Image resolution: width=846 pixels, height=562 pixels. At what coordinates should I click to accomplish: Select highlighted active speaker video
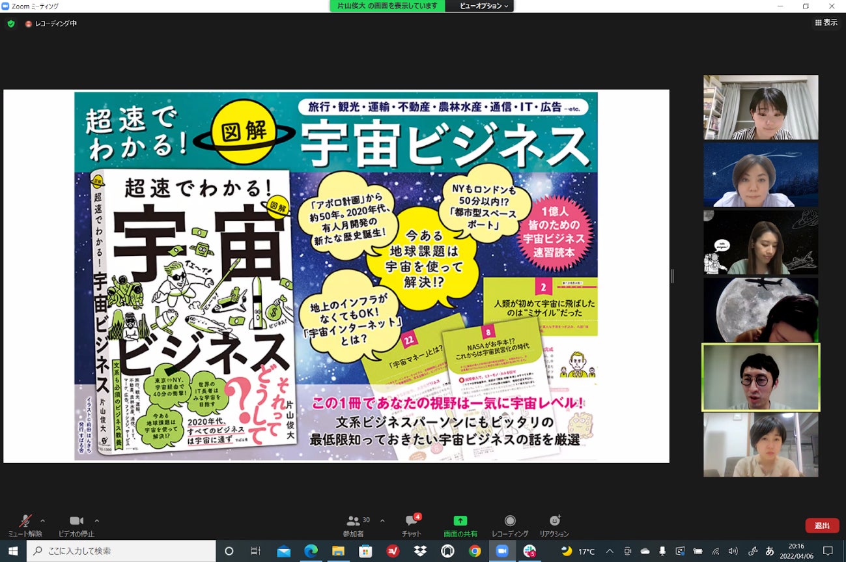coord(761,378)
